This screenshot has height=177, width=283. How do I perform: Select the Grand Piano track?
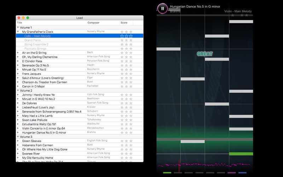80,40
